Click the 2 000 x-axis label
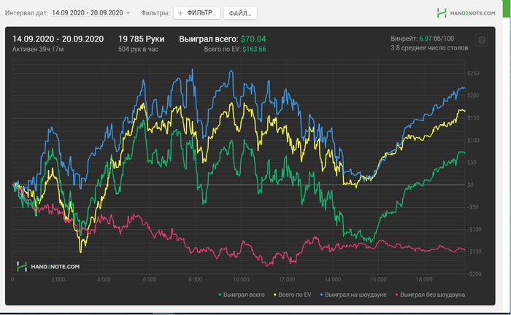This screenshot has height=315, width=511. (58, 279)
